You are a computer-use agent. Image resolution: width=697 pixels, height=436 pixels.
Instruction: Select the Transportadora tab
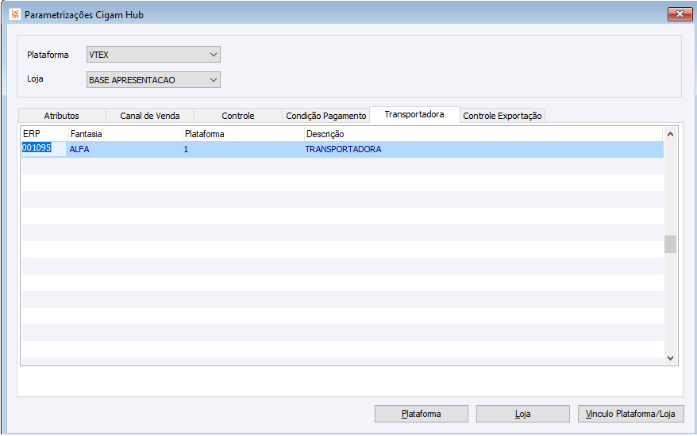click(414, 115)
